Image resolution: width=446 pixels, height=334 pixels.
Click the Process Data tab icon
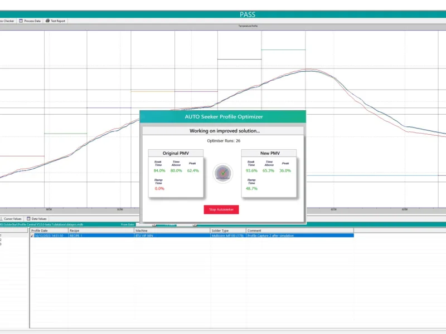coord(21,21)
